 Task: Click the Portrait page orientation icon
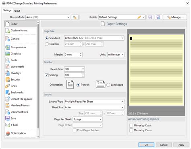(70, 85)
